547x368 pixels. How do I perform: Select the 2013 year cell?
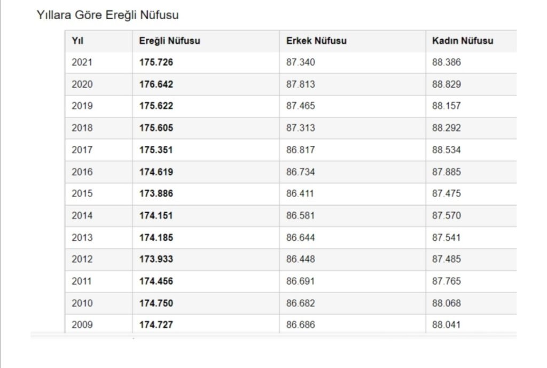(x=82, y=238)
